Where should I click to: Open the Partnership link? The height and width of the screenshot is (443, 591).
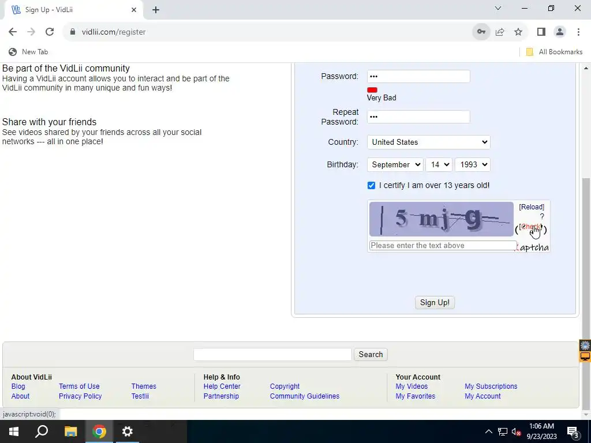tap(221, 396)
